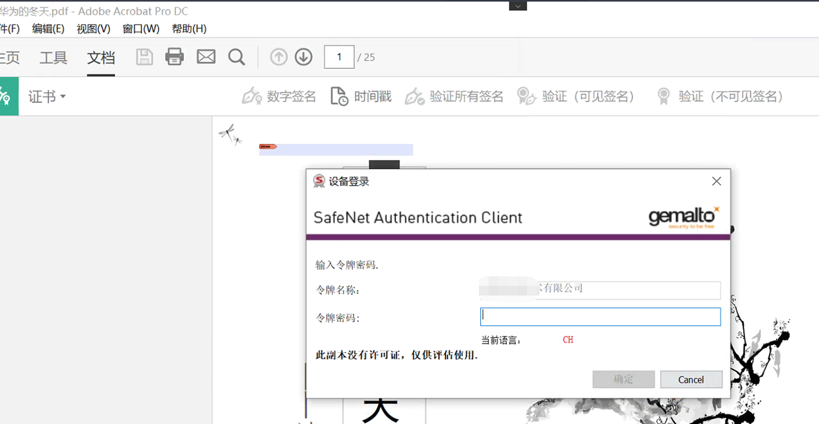Go to previous page up arrow

pos(278,57)
